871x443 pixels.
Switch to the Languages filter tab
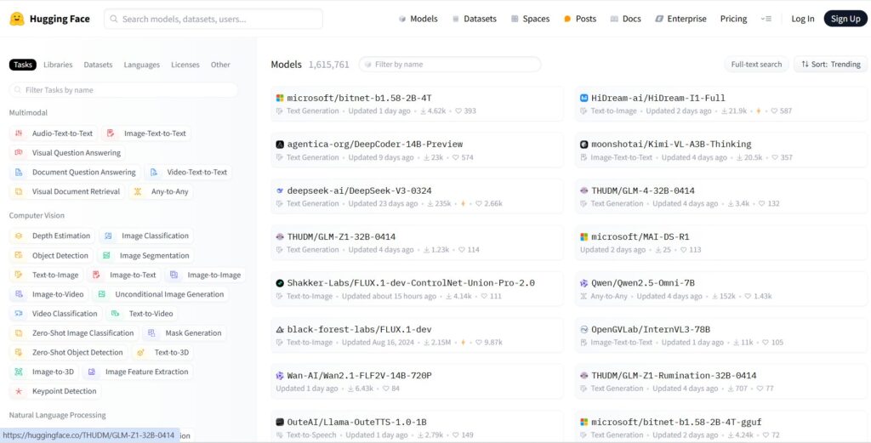pos(142,65)
